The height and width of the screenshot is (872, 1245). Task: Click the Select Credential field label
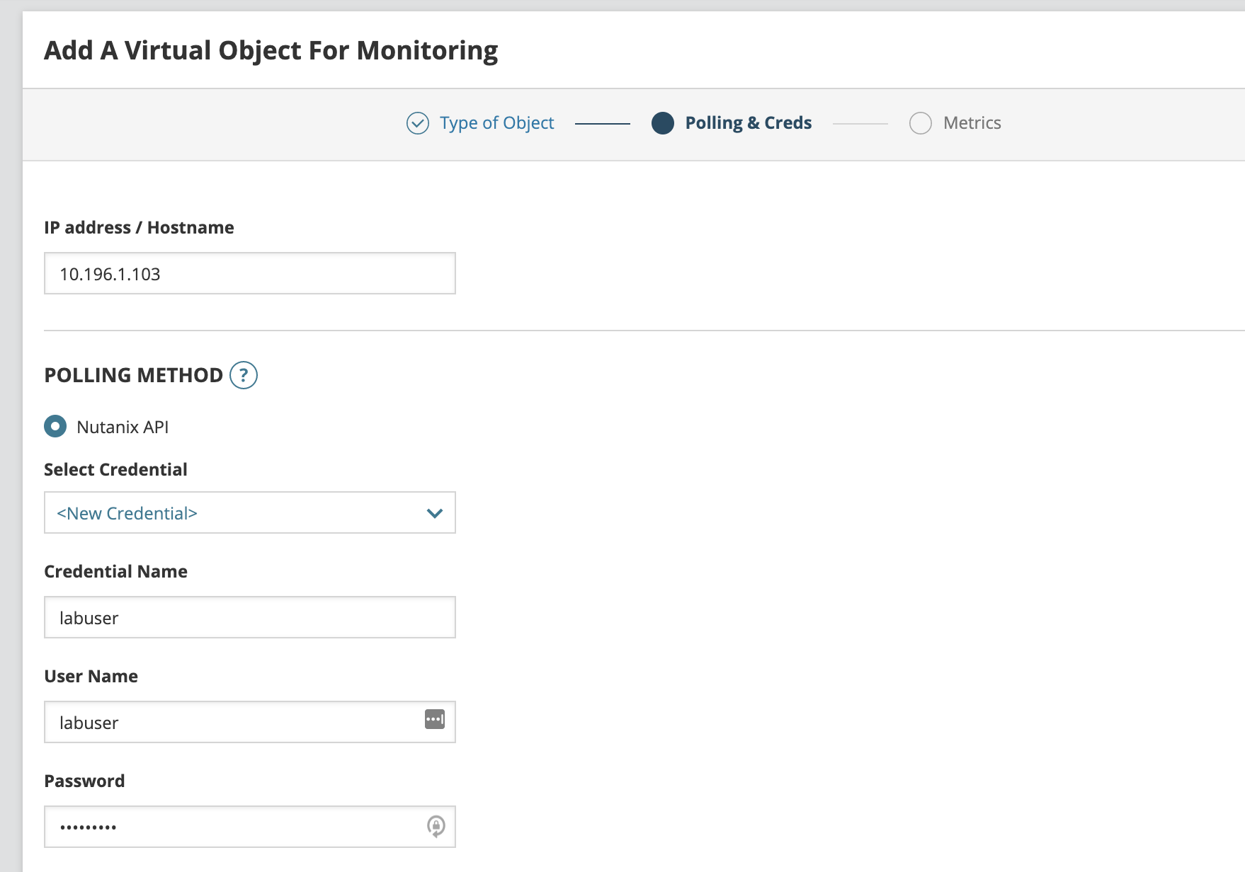115,470
